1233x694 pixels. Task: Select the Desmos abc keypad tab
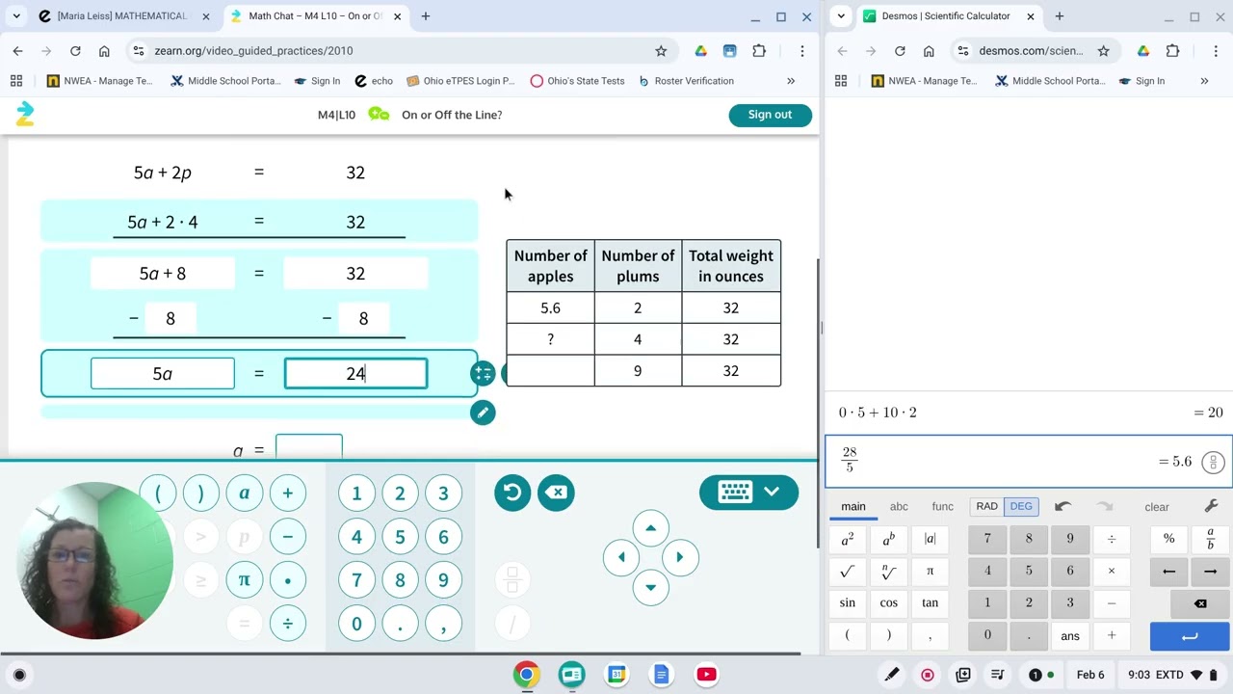click(x=899, y=507)
